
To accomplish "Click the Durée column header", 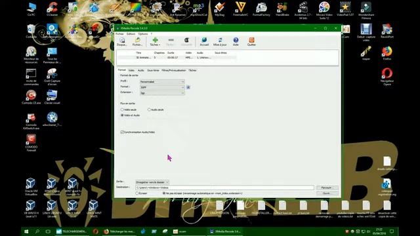I will point(171,53).
